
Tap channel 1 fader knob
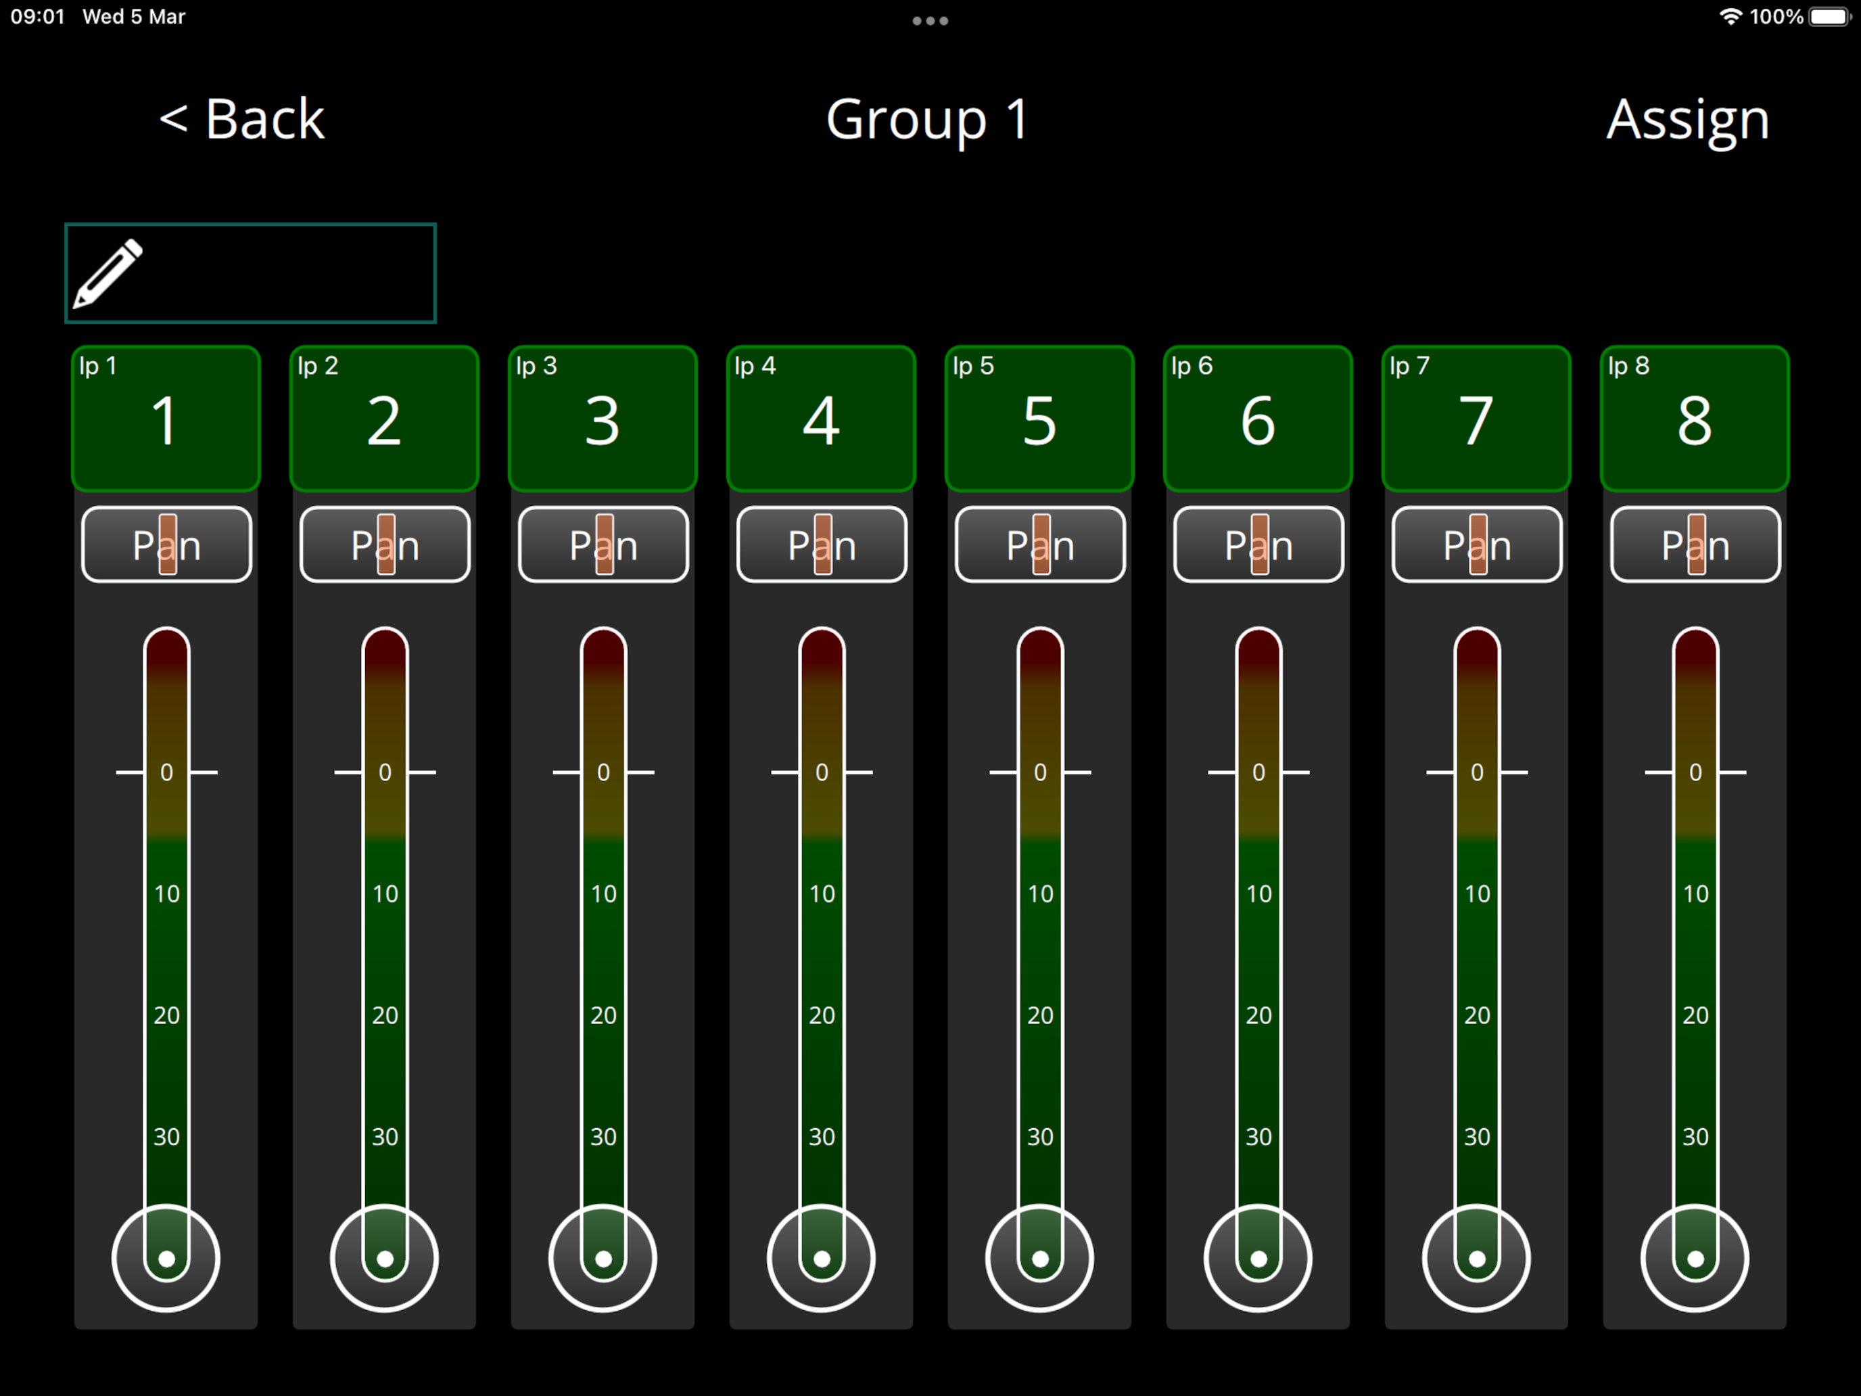click(166, 1259)
